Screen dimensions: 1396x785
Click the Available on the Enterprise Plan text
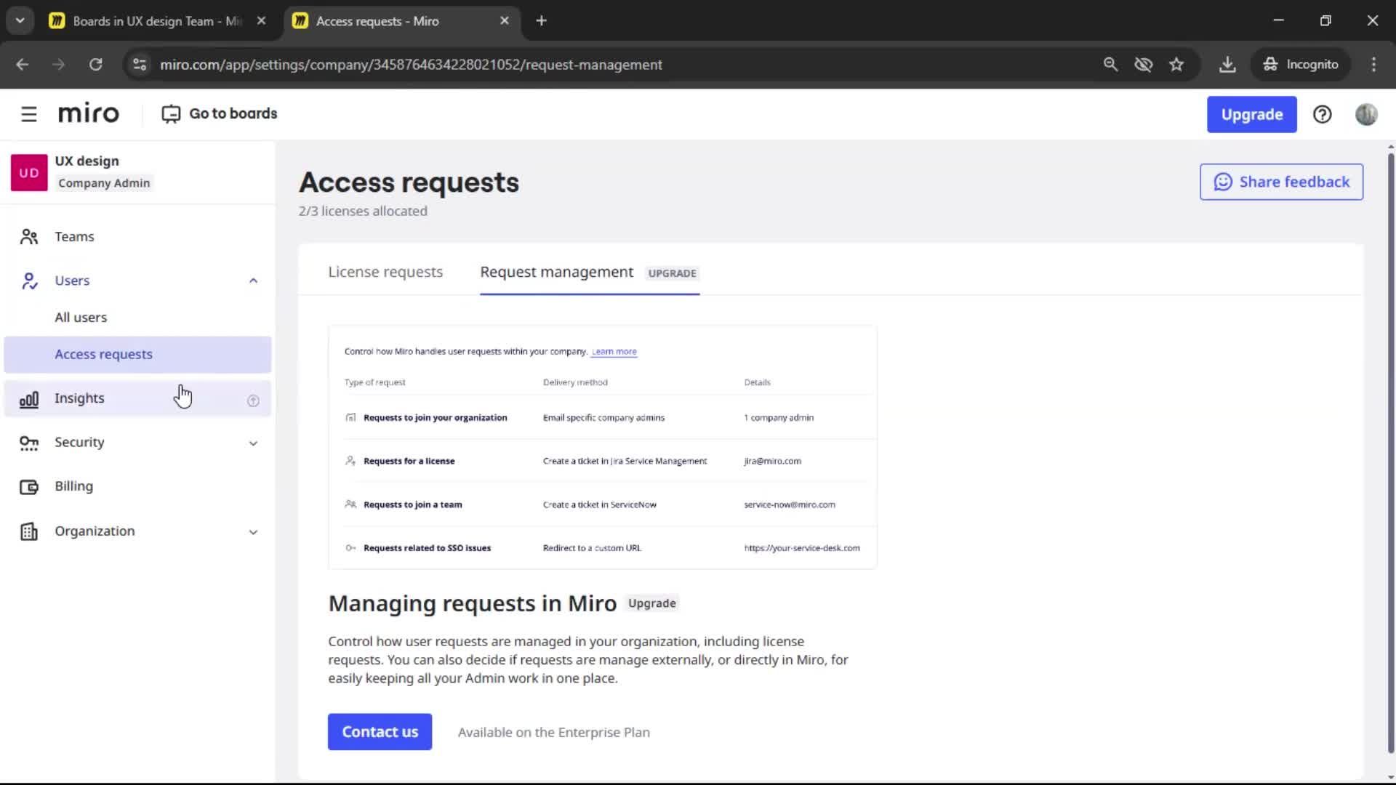pyautogui.click(x=553, y=733)
